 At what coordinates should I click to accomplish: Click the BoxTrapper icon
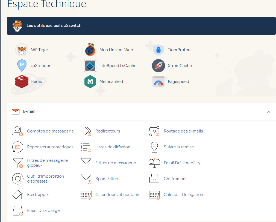18,195
